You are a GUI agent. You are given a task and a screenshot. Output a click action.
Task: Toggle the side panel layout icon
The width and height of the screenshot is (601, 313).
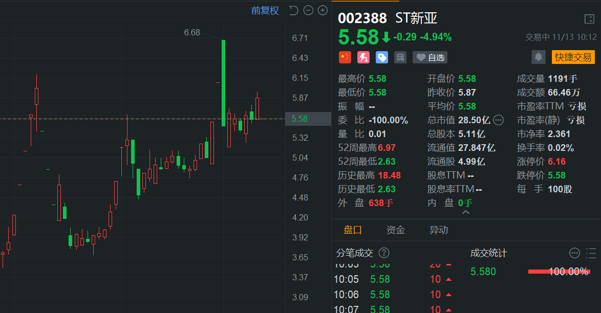[589, 19]
